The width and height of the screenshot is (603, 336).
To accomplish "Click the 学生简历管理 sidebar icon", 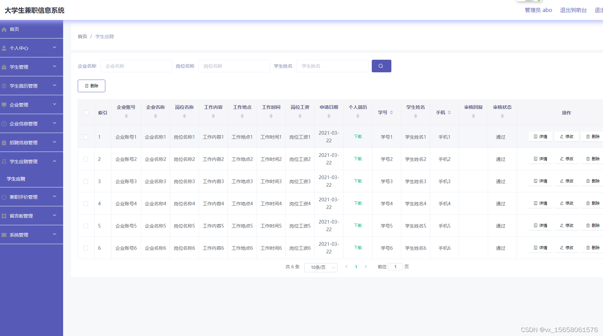I will coord(4,86).
